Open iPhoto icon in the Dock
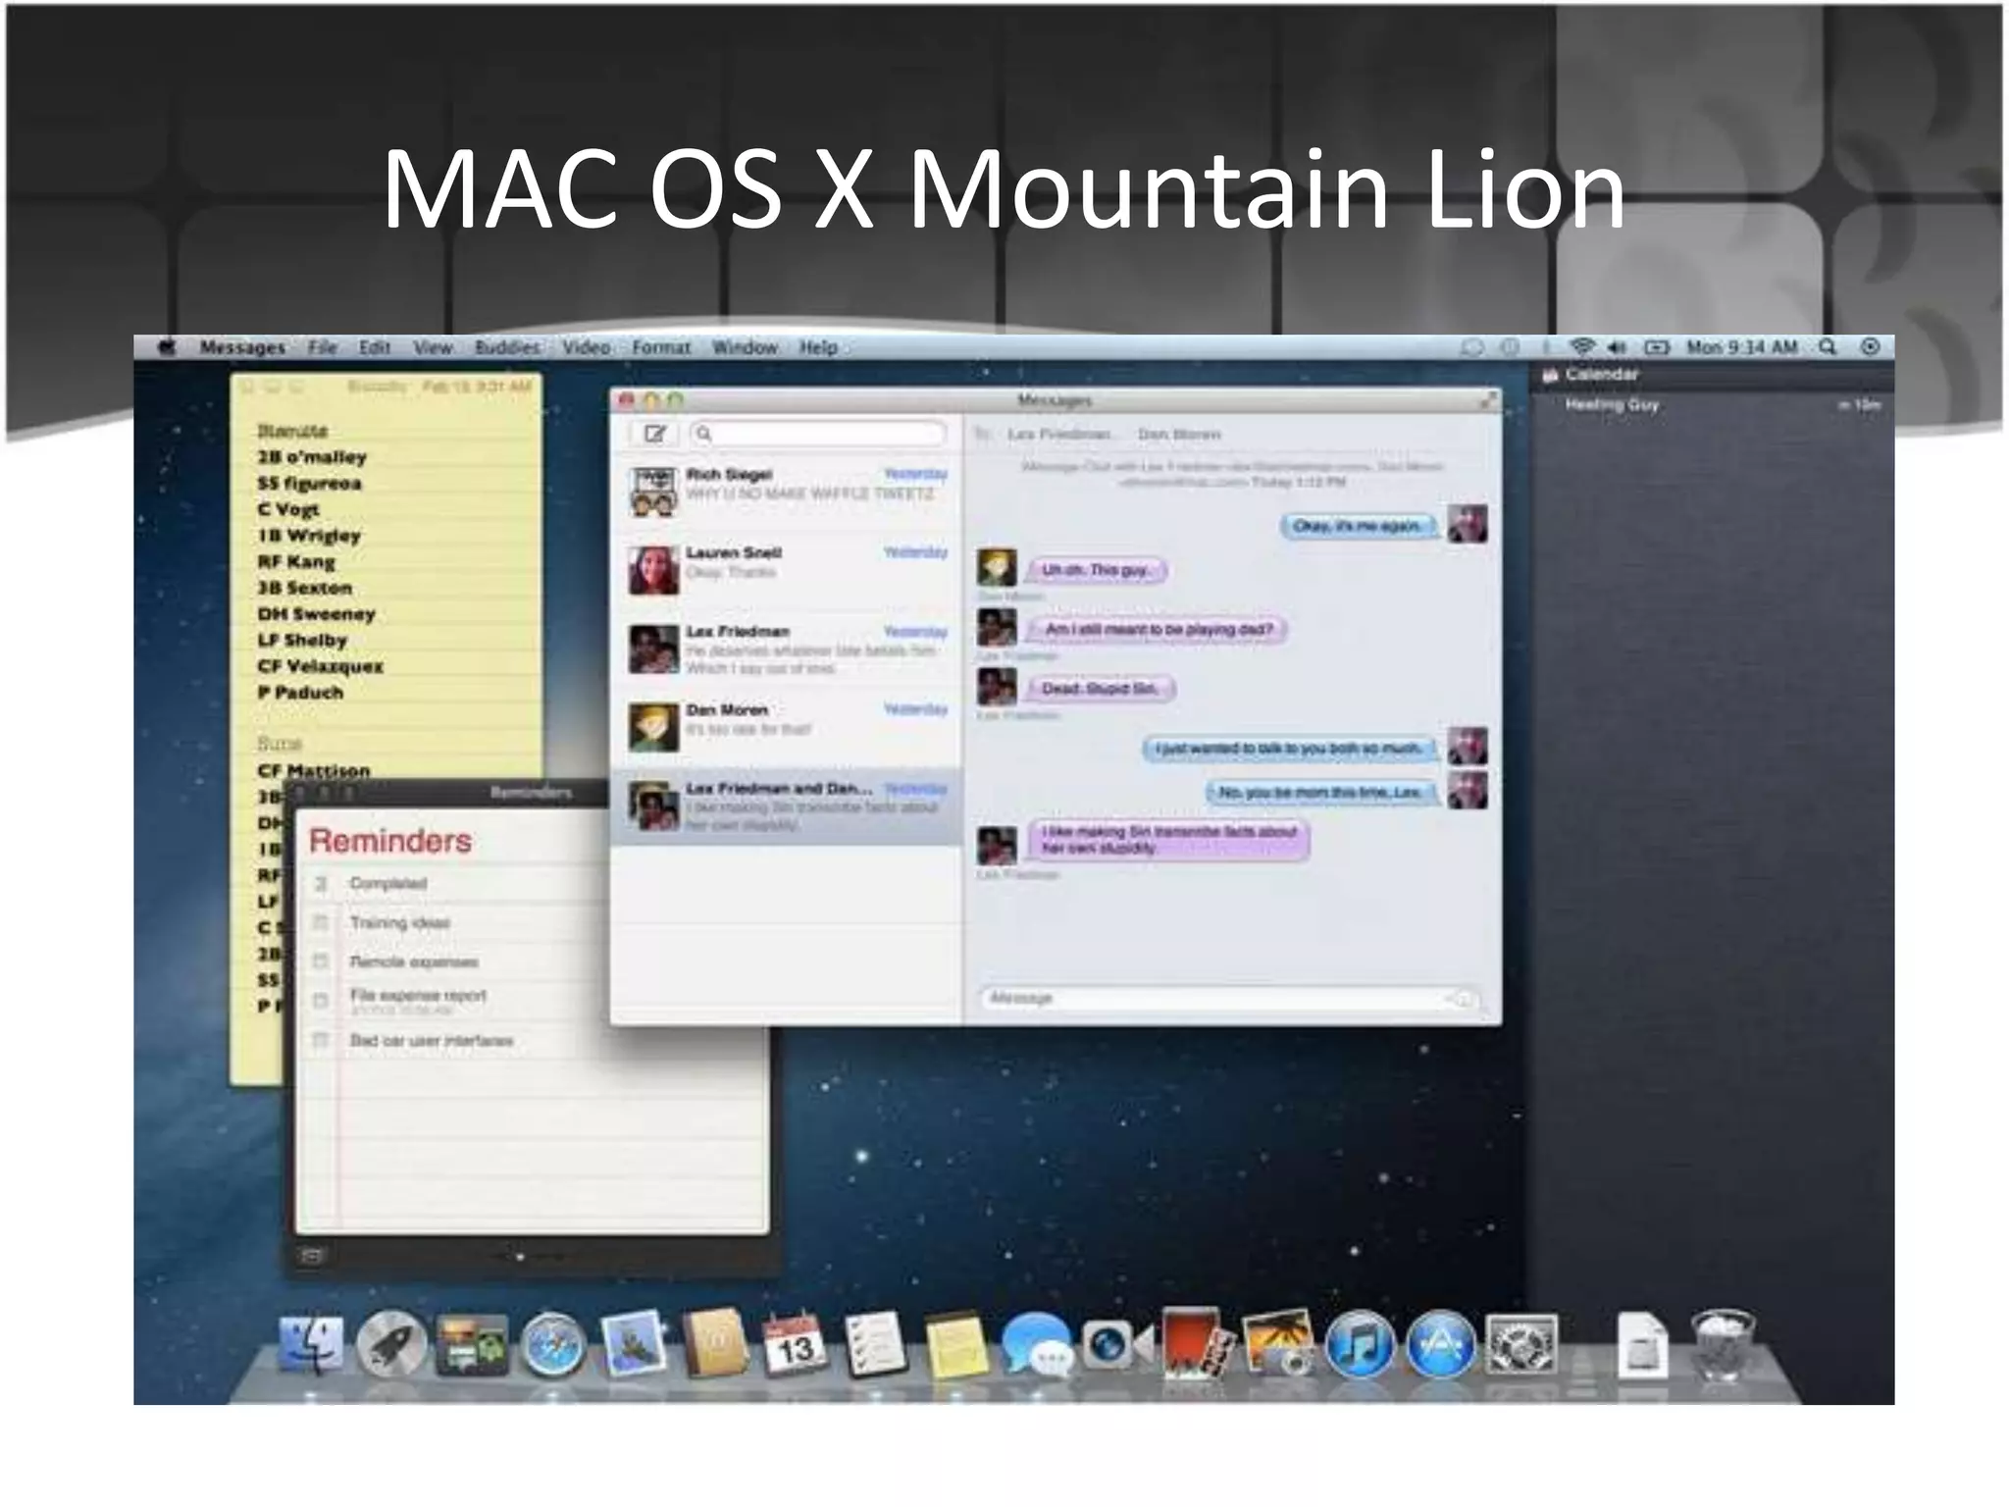The image size is (2009, 1507). (1278, 1343)
